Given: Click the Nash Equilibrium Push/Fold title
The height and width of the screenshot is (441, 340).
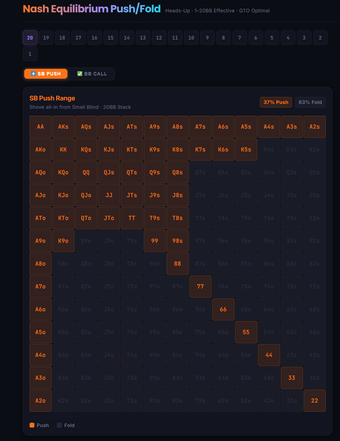Looking at the screenshot, I should tap(92, 9).
